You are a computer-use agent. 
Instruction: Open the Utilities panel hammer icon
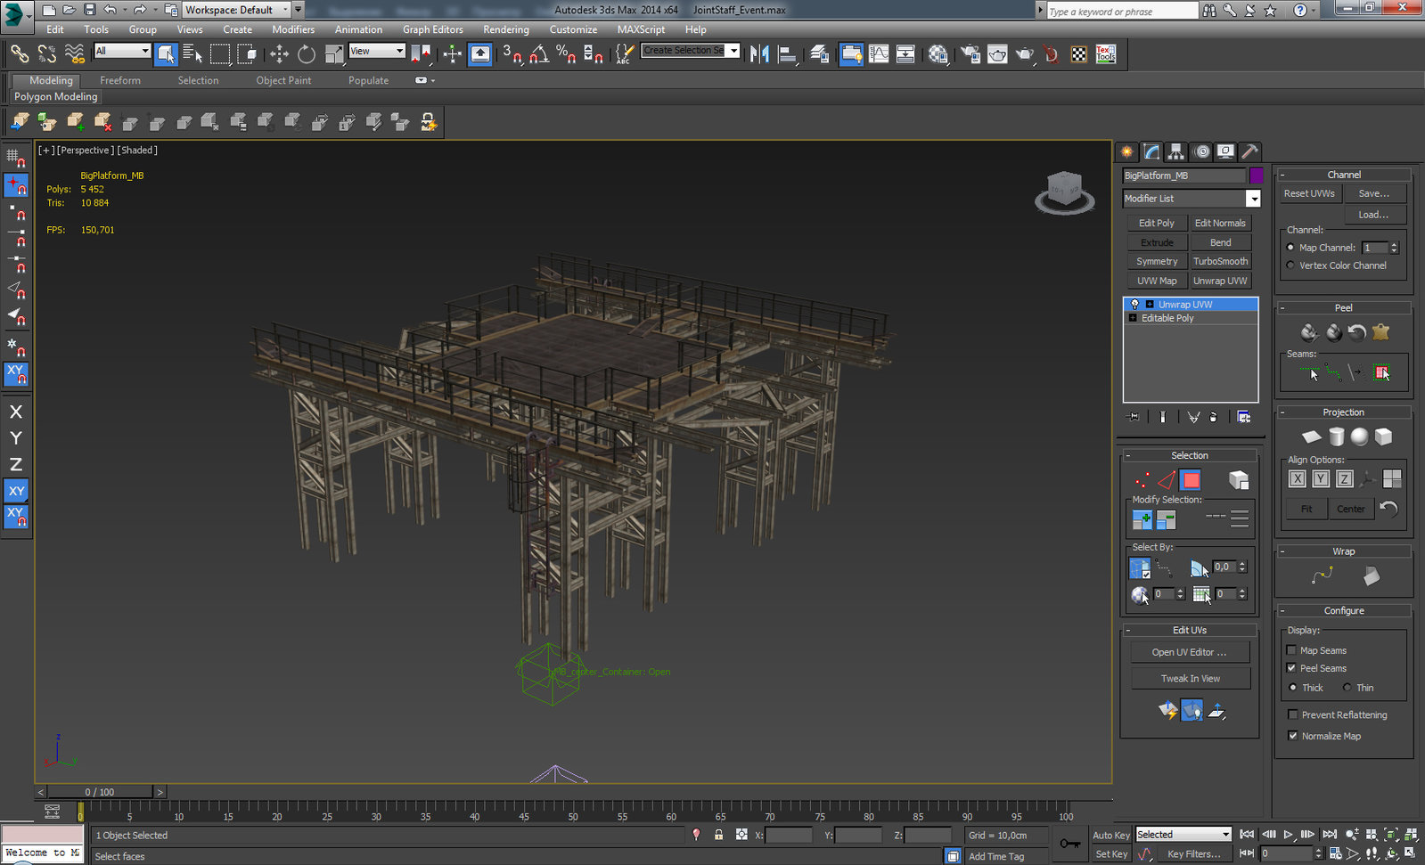point(1249,151)
